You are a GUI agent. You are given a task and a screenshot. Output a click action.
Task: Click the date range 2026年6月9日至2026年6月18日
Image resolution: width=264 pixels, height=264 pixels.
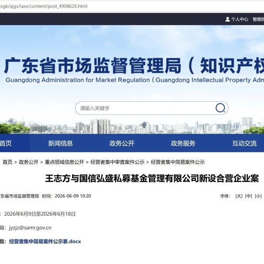coord(40,214)
